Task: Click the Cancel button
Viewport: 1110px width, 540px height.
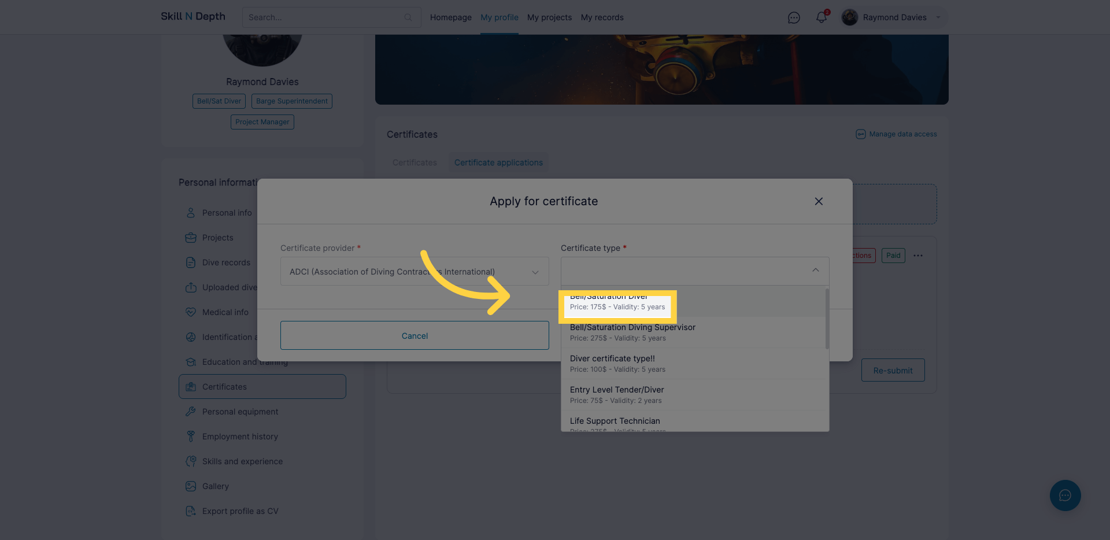Action: 414,335
